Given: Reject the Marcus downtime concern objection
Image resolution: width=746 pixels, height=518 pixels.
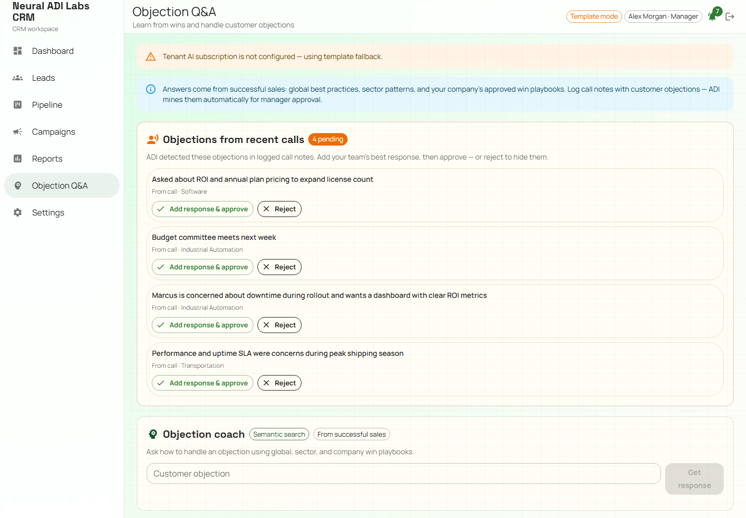Looking at the screenshot, I should tap(279, 325).
